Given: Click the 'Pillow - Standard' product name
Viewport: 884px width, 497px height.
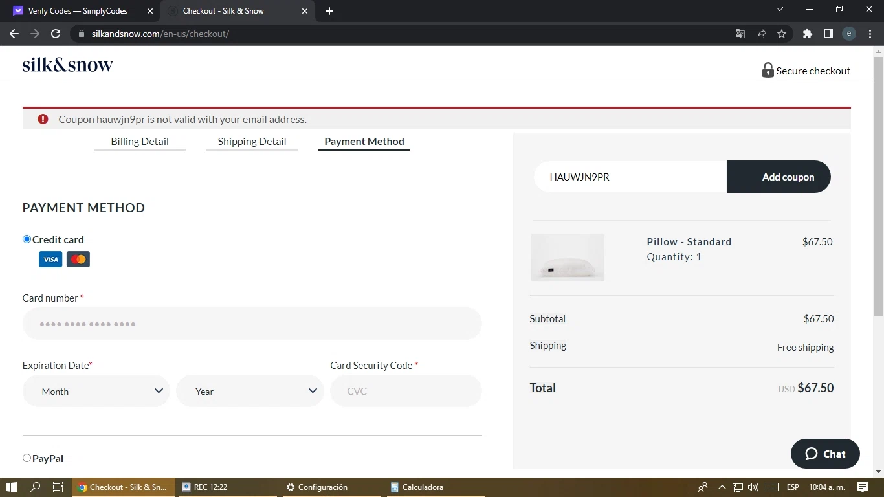Looking at the screenshot, I should (689, 242).
